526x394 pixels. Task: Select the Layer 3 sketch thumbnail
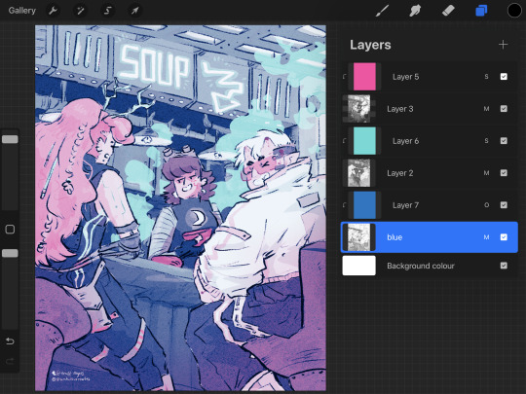coord(358,109)
